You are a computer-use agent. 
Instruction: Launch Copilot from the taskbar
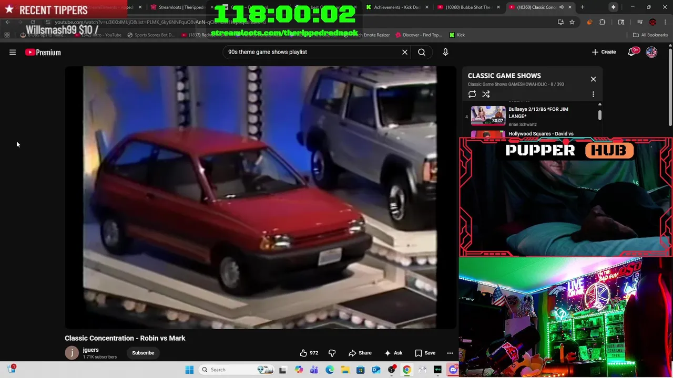(x=299, y=370)
